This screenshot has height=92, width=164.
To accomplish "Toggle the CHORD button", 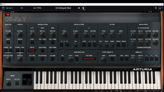I will click(6, 50).
